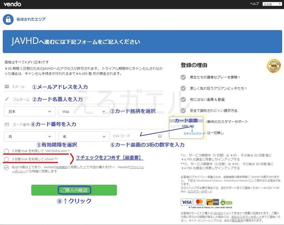Click the 保護されたエリア label

pos(31,19)
